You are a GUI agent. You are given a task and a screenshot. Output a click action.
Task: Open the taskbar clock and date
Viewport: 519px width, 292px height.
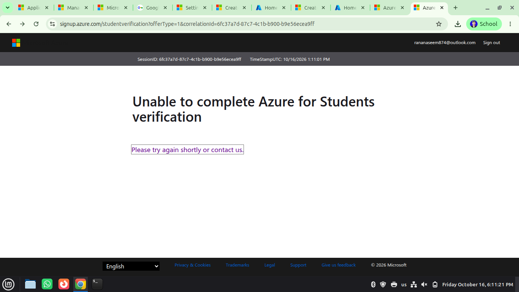coord(478,284)
